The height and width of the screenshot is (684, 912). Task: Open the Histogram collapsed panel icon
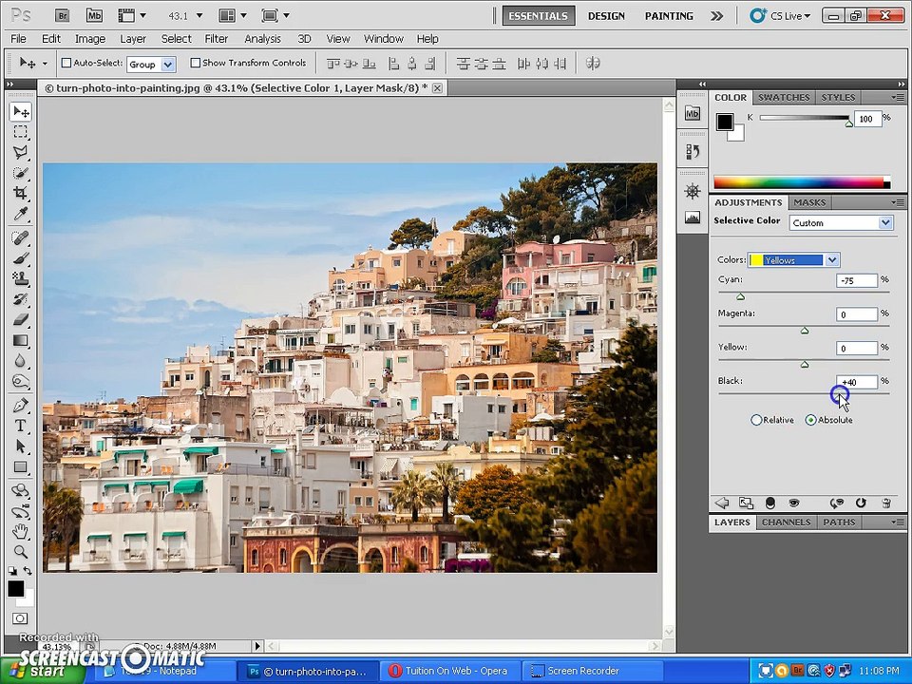click(693, 218)
